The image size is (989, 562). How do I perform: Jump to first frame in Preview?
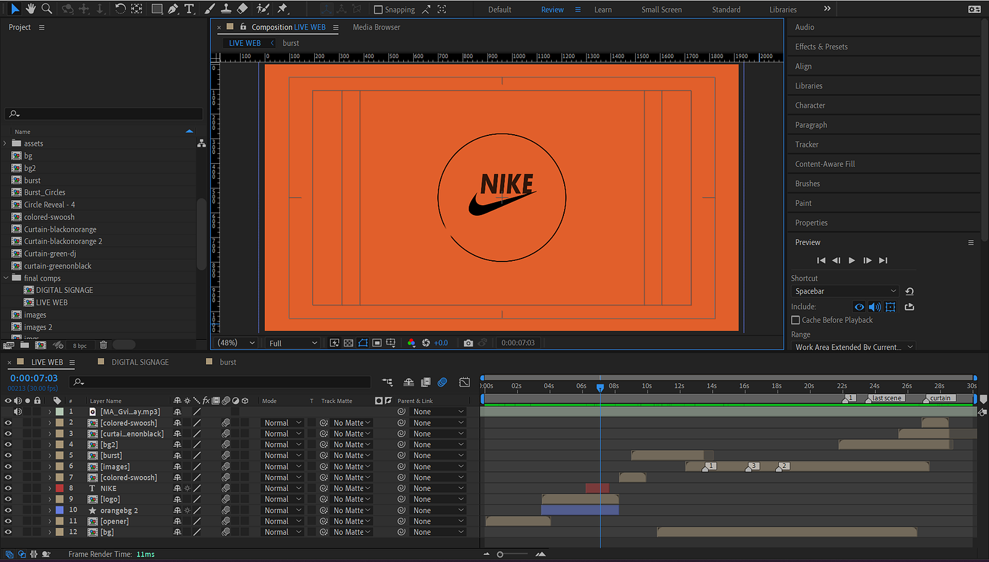[x=821, y=260]
